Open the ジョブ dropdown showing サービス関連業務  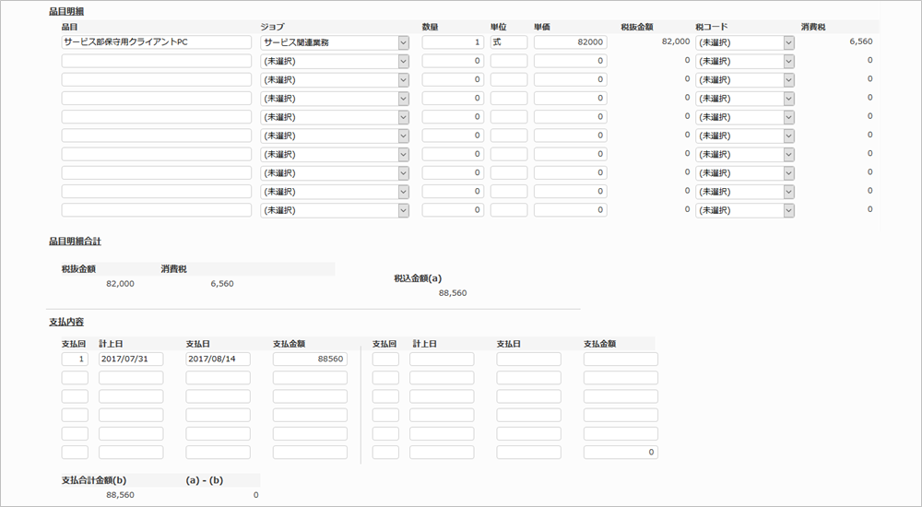click(336, 42)
